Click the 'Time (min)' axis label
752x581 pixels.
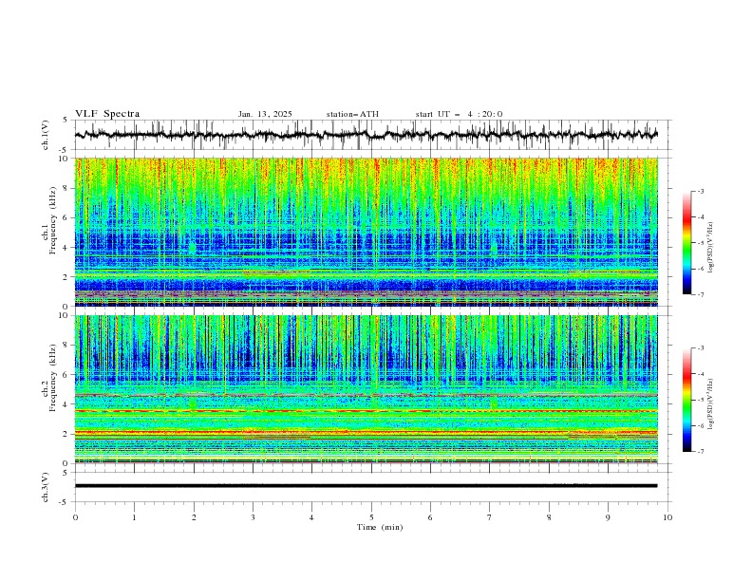tap(380, 527)
